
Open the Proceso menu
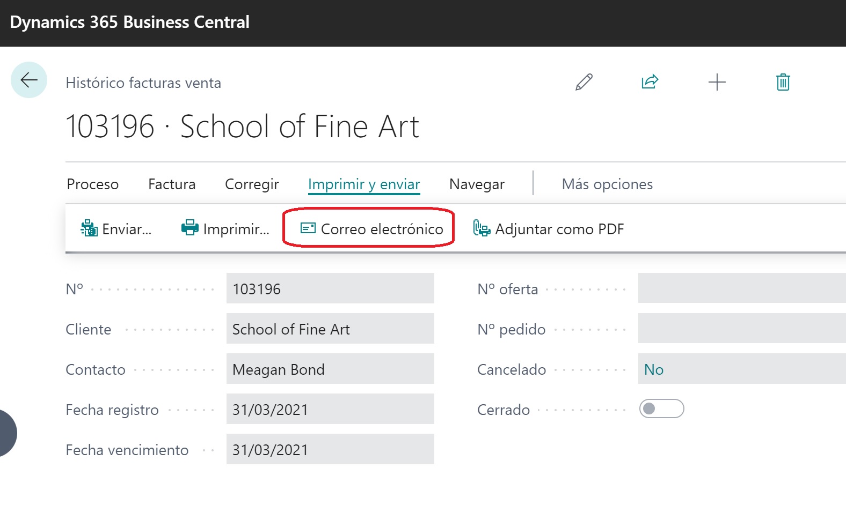click(x=93, y=184)
